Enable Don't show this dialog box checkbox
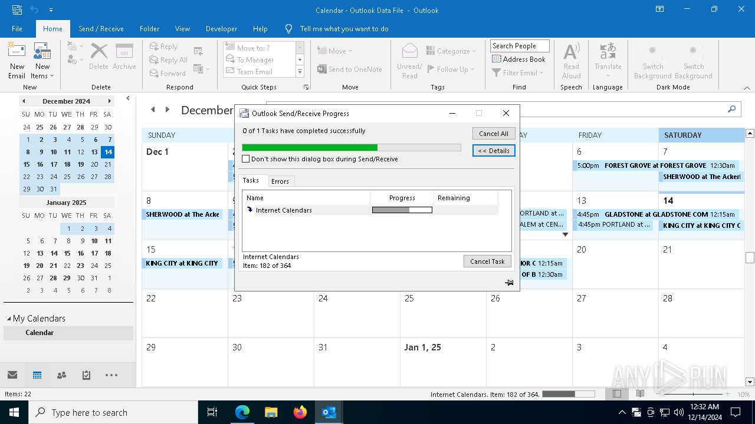Screen dimensions: 755x424 point(246,159)
